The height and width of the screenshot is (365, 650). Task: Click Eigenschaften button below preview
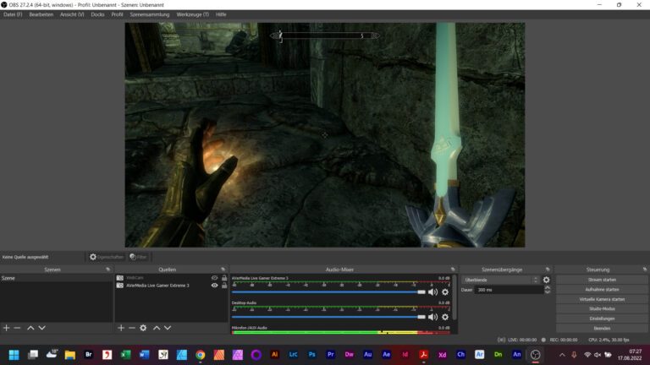[107, 257]
